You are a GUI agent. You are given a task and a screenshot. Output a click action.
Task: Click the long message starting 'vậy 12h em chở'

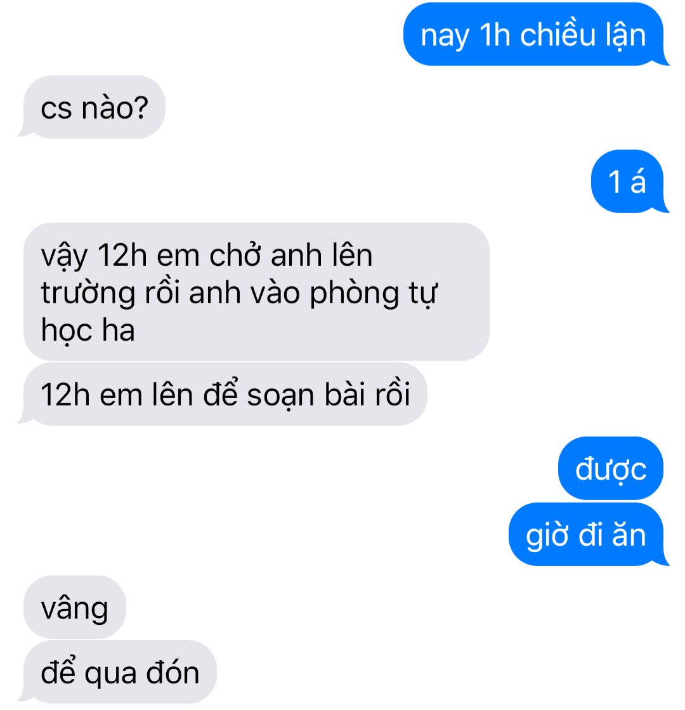256,292
